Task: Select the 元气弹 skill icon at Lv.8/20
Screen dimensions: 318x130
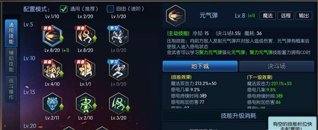Action: coord(52,36)
